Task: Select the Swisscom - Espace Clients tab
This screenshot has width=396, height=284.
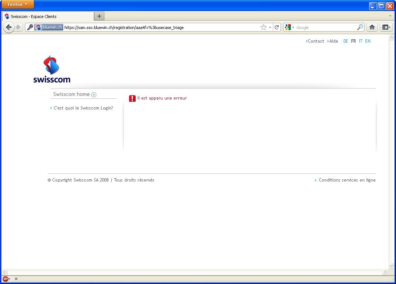Action: point(48,16)
